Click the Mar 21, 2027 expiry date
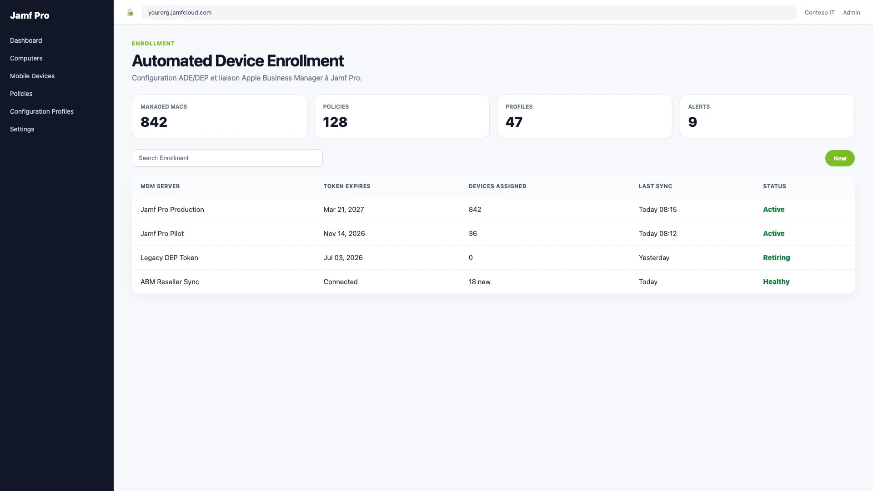The image size is (873, 491). pyautogui.click(x=344, y=210)
